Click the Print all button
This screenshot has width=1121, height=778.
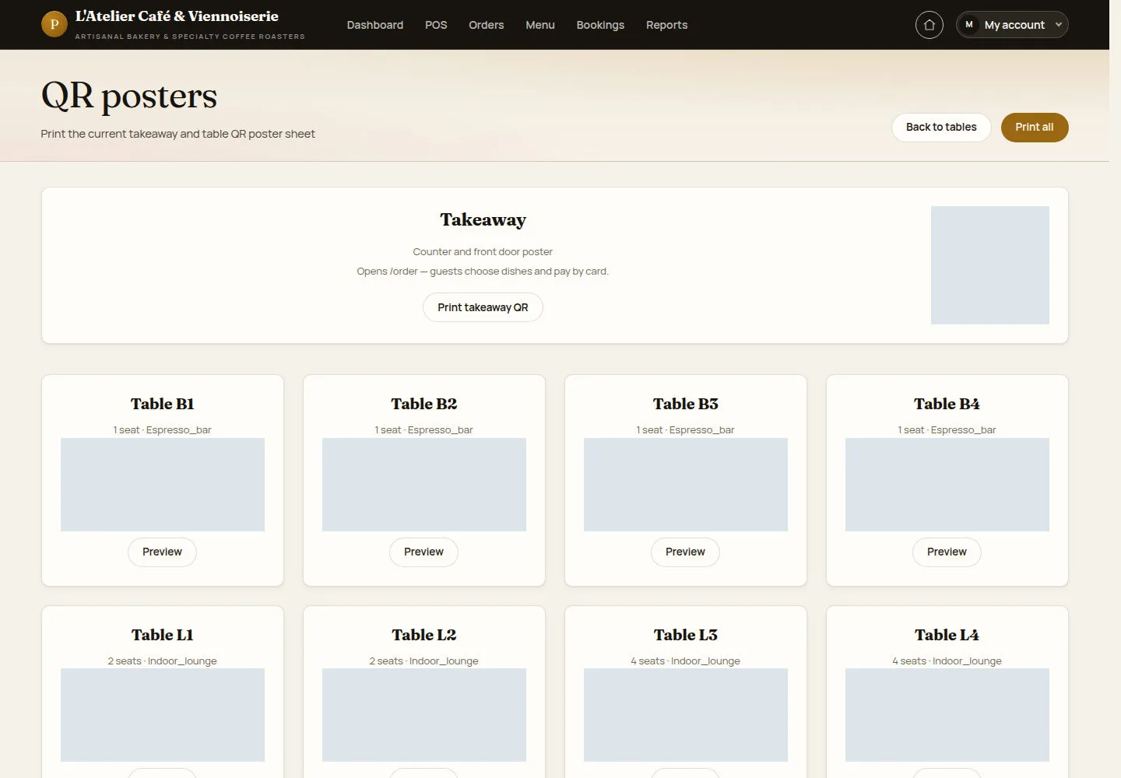(x=1035, y=128)
